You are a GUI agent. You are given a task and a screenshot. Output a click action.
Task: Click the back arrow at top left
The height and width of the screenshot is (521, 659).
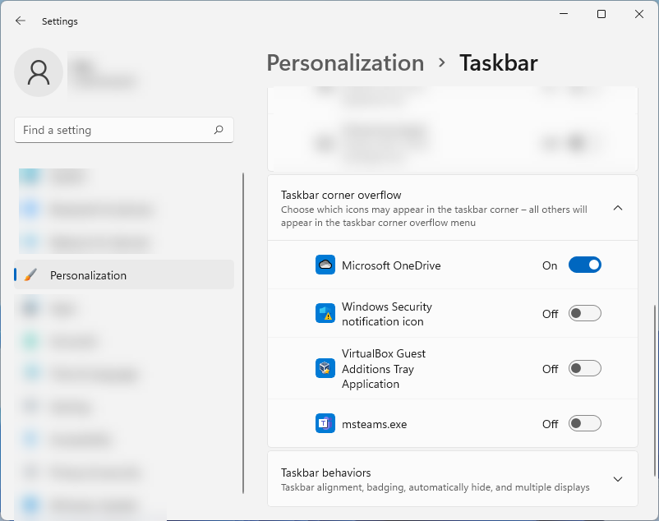tap(20, 21)
